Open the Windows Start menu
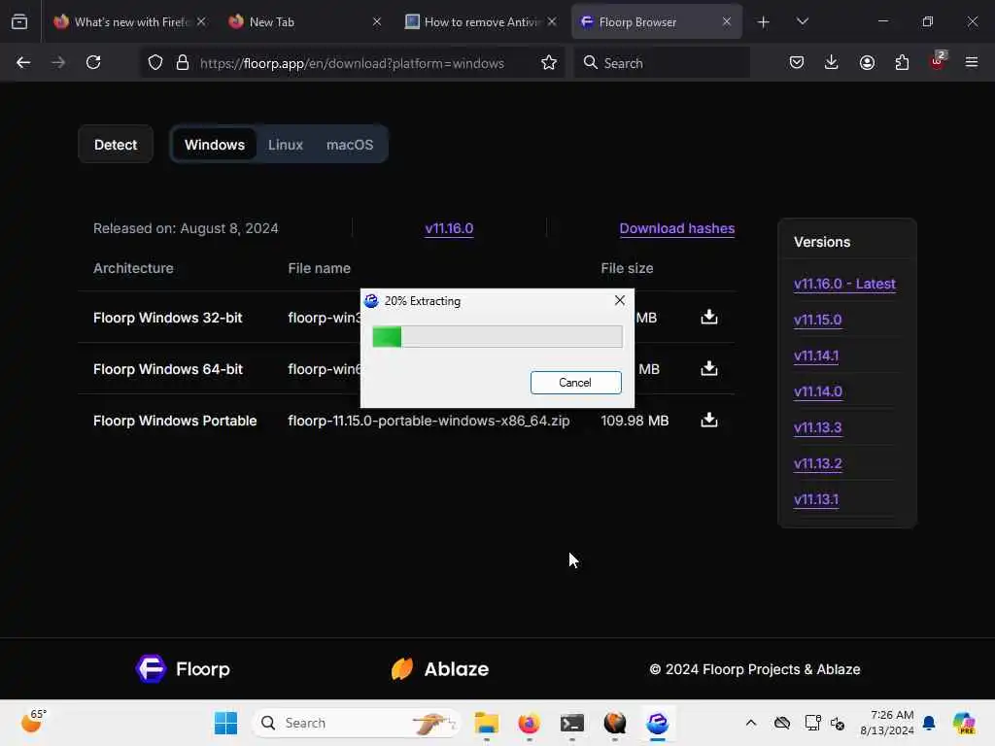The image size is (995, 746). (x=225, y=723)
